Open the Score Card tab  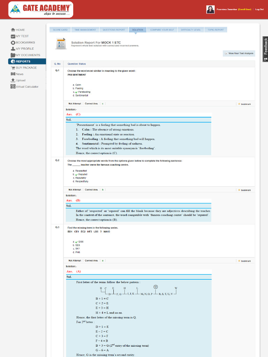tap(60, 30)
